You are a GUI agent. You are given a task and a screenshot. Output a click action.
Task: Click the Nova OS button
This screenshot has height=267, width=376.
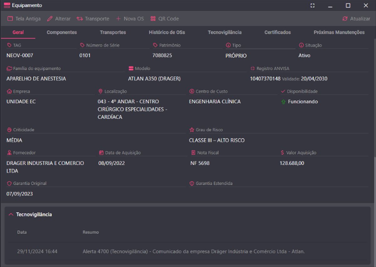click(x=130, y=19)
